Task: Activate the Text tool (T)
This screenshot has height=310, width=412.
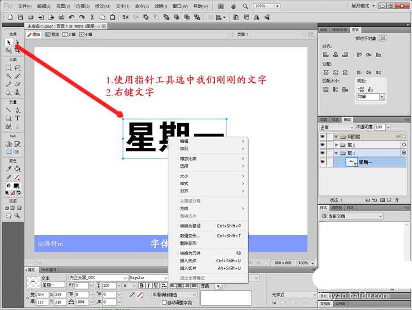Action: [x=18, y=118]
